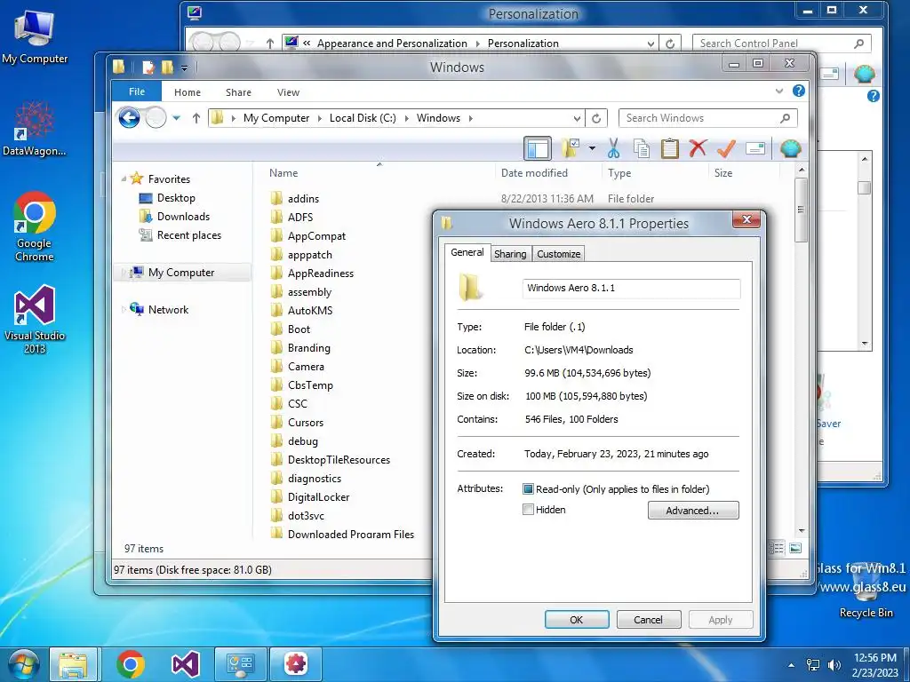Sort by the Name column header

coord(283,173)
